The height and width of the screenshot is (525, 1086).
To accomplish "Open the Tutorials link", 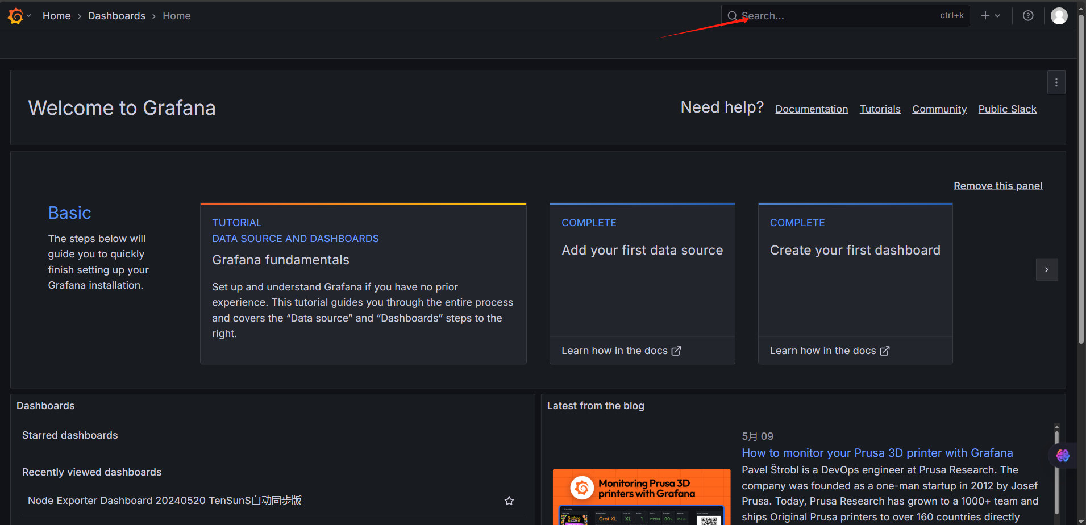I will [880, 109].
